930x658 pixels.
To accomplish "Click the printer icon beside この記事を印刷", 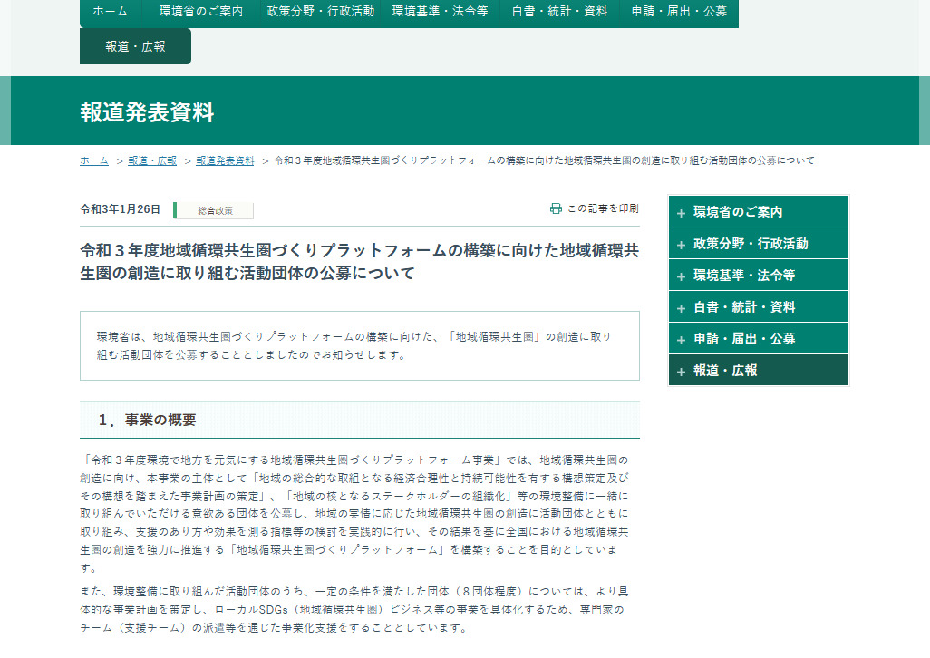I will [556, 208].
